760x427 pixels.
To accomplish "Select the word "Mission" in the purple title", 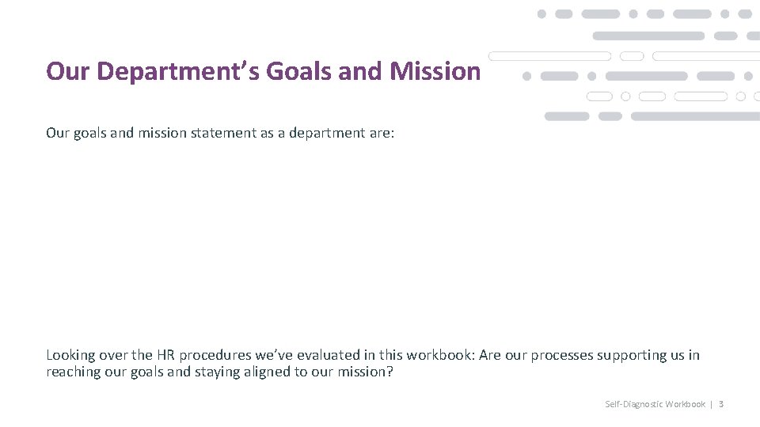I will tap(435, 71).
